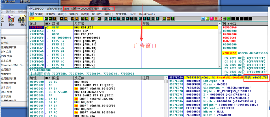Open 帮助(H) menu in WinRAR window
This screenshot has width=270, height=117.
(22, 12)
